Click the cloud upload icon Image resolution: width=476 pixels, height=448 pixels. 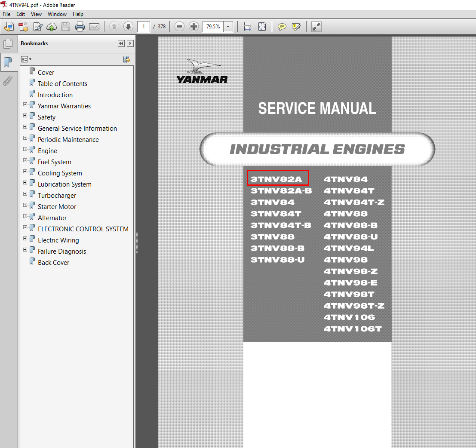tap(52, 27)
